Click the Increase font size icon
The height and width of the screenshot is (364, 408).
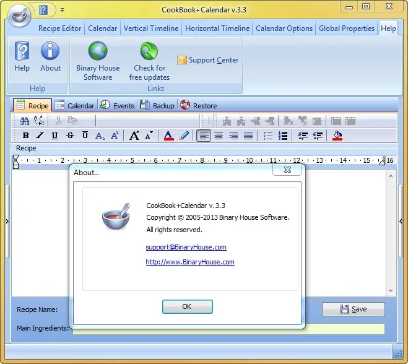point(134,136)
